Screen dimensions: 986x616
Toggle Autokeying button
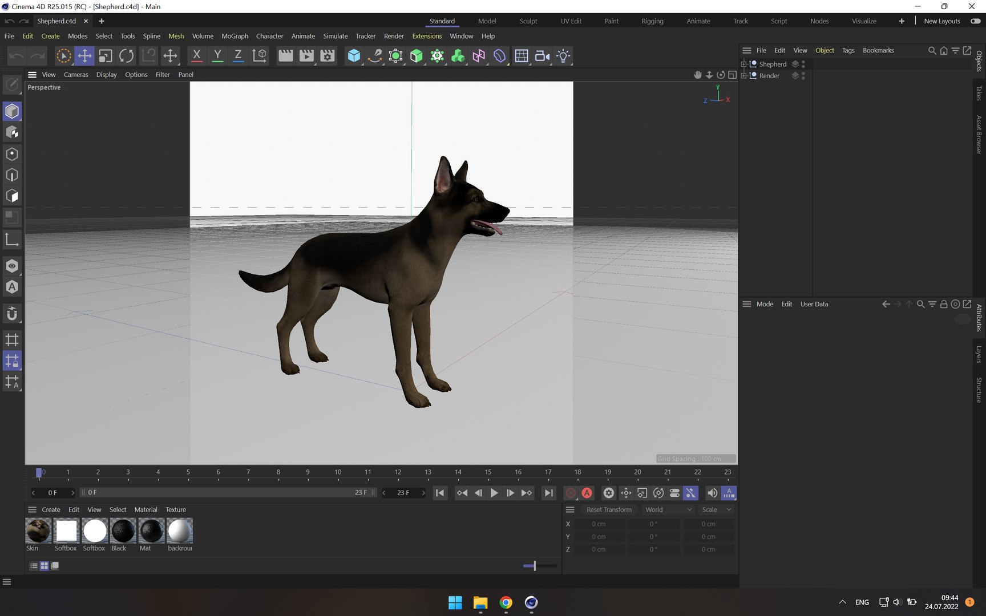[587, 493]
